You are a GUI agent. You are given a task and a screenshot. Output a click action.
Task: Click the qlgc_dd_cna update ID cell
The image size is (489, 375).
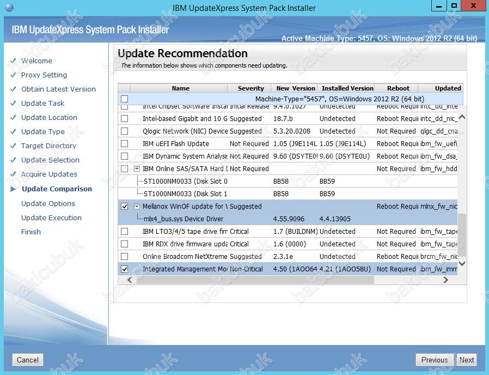439,131
